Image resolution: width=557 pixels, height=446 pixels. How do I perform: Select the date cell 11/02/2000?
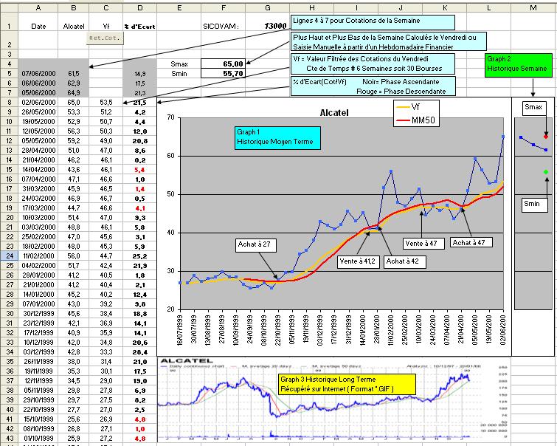[38, 255]
